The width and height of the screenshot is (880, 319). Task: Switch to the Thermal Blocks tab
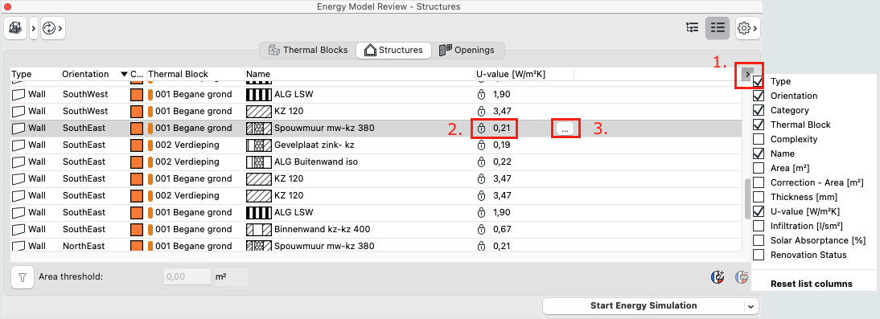tap(307, 50)
